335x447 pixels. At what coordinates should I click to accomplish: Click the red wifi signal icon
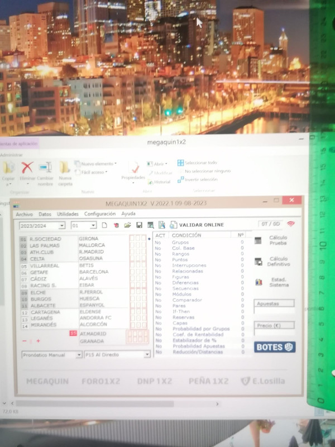pyautogui.click(x=290, y=224)
